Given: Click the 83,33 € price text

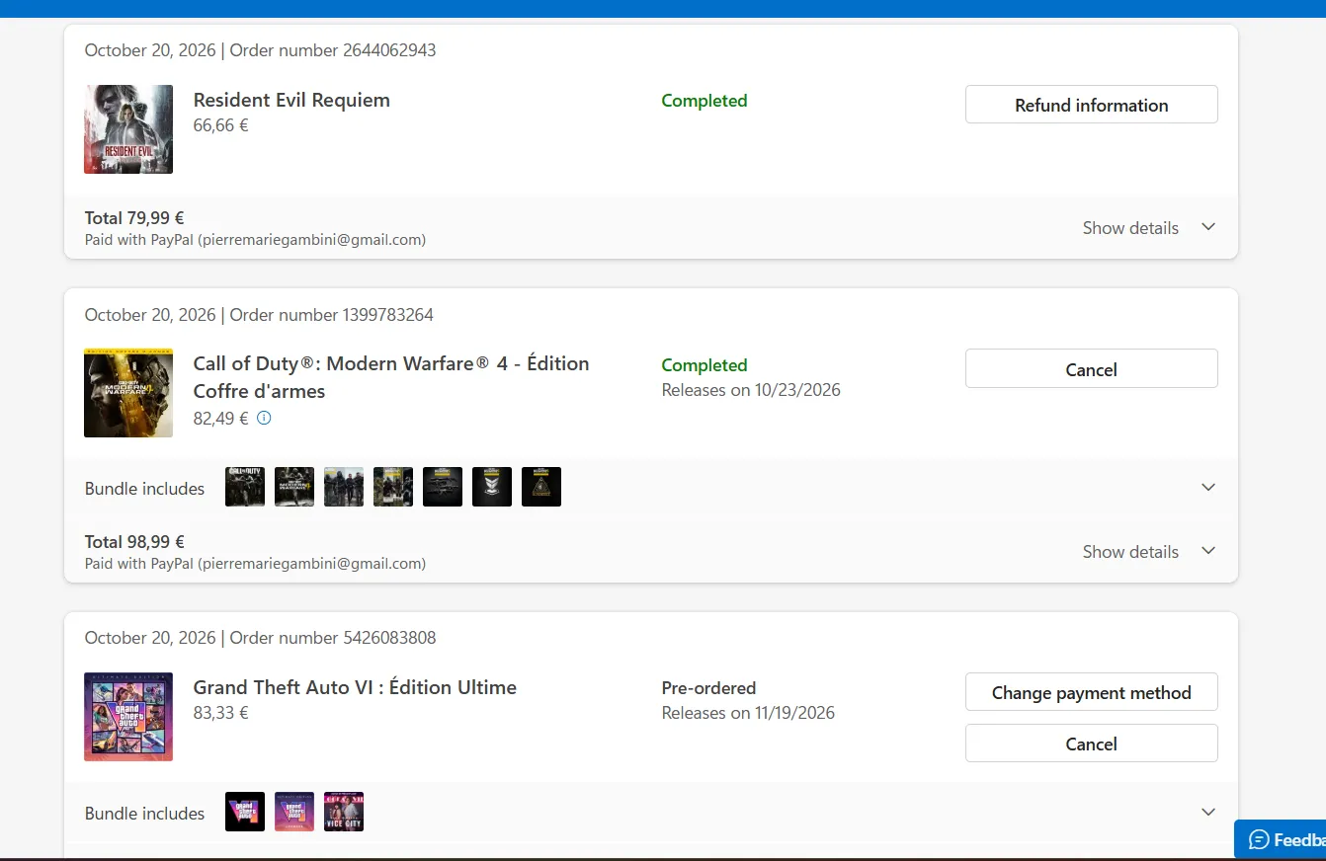Looking at the screenshot, I should click(x=221, y=713).
